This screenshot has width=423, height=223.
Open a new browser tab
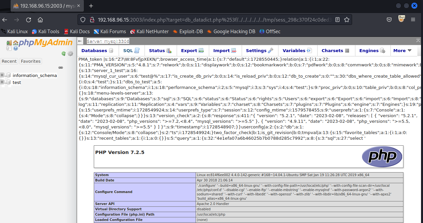coord(91,6)
